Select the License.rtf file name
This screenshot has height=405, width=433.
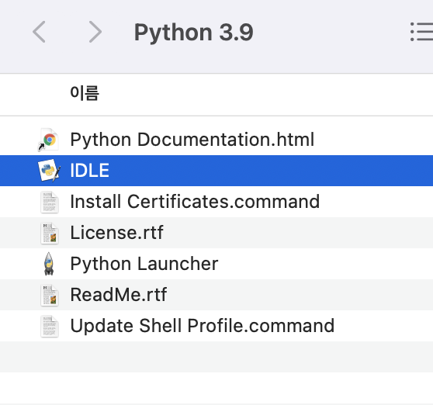tap(117, 233)
